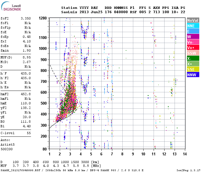Click the foF2 value 3.350
Viewport: 201px width, 172px height.
tap(26, 18)
